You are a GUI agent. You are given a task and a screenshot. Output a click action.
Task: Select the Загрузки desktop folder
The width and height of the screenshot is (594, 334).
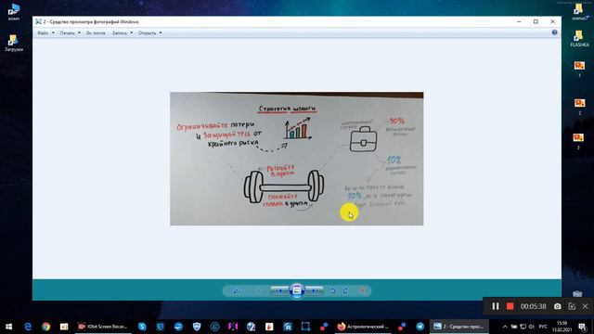point(14,43)
